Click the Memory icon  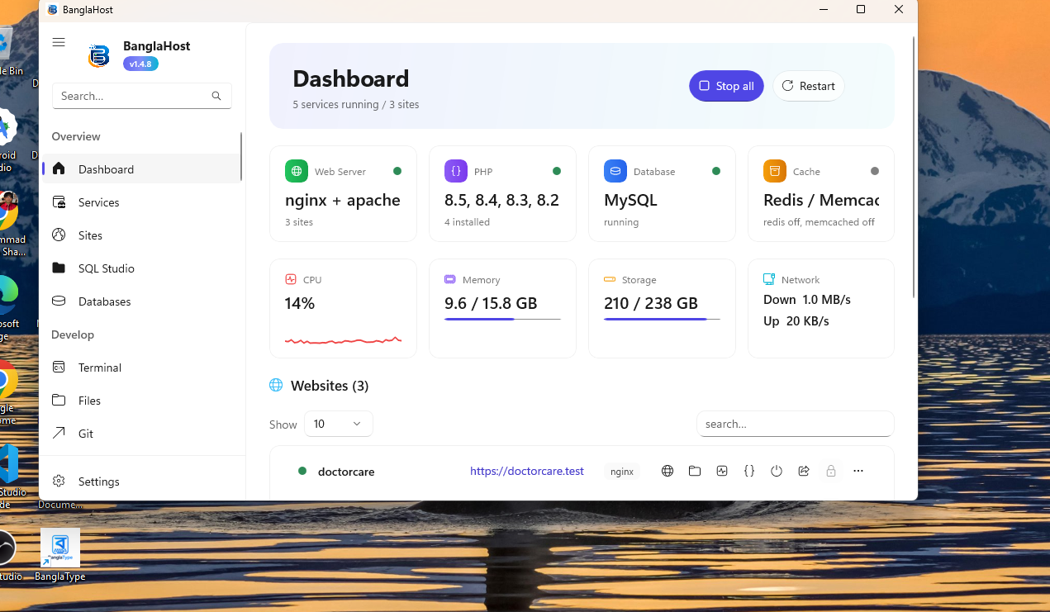[450, 279]
